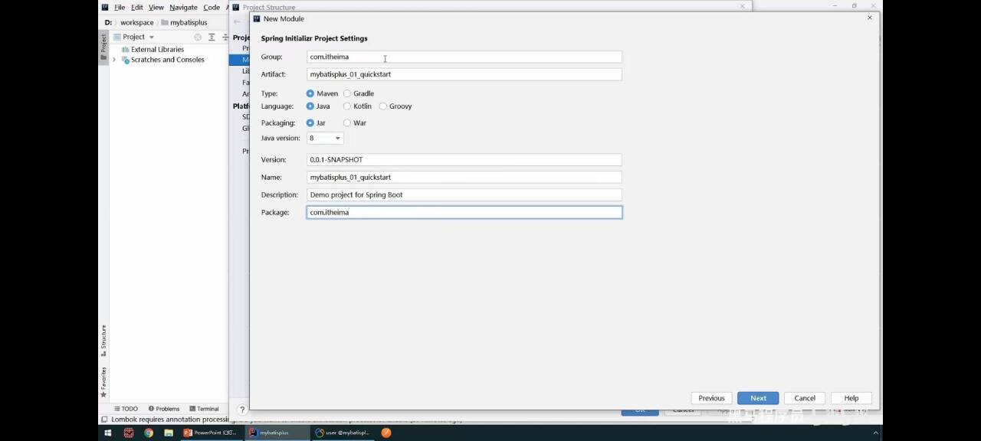The width and height of the screenshot is (981, 441).
Task: Open the orange app icon in taskbar
Action: click(386, 433)
